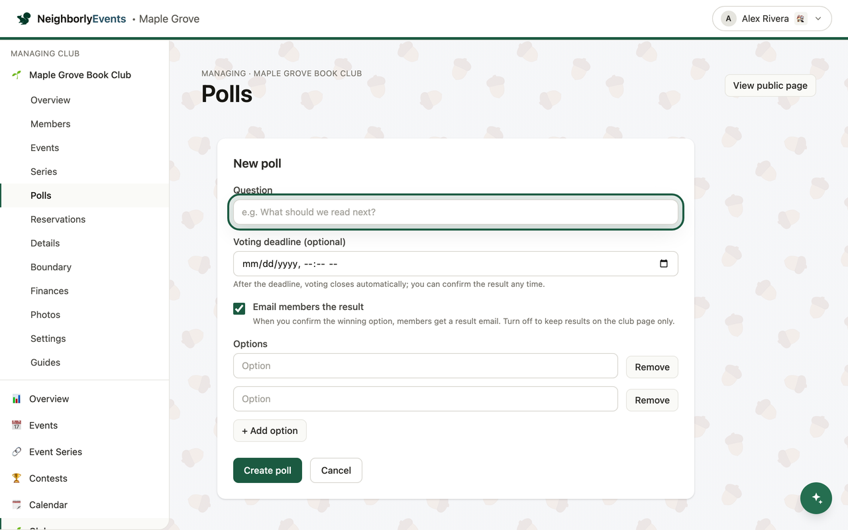
Task: Click the calendar picker icon in deadline field
Action: 664,264
